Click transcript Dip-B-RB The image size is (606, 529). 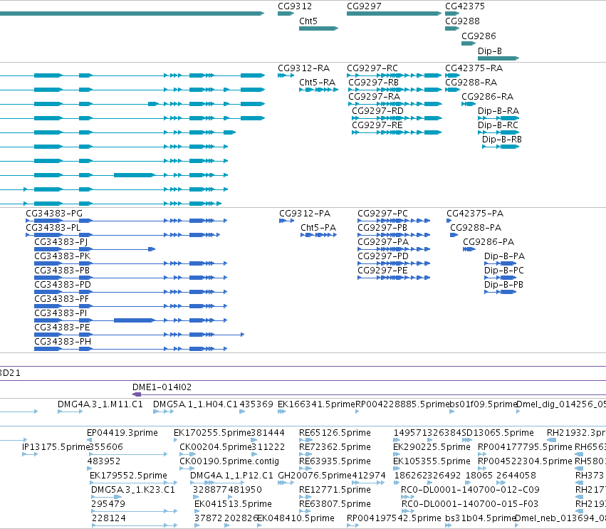501,140
